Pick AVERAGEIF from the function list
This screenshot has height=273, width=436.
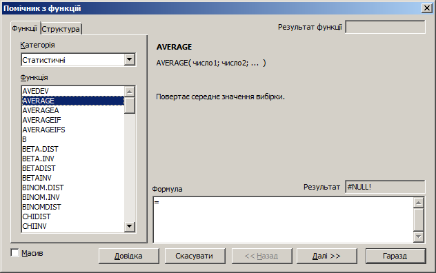(x=73, y=120)
